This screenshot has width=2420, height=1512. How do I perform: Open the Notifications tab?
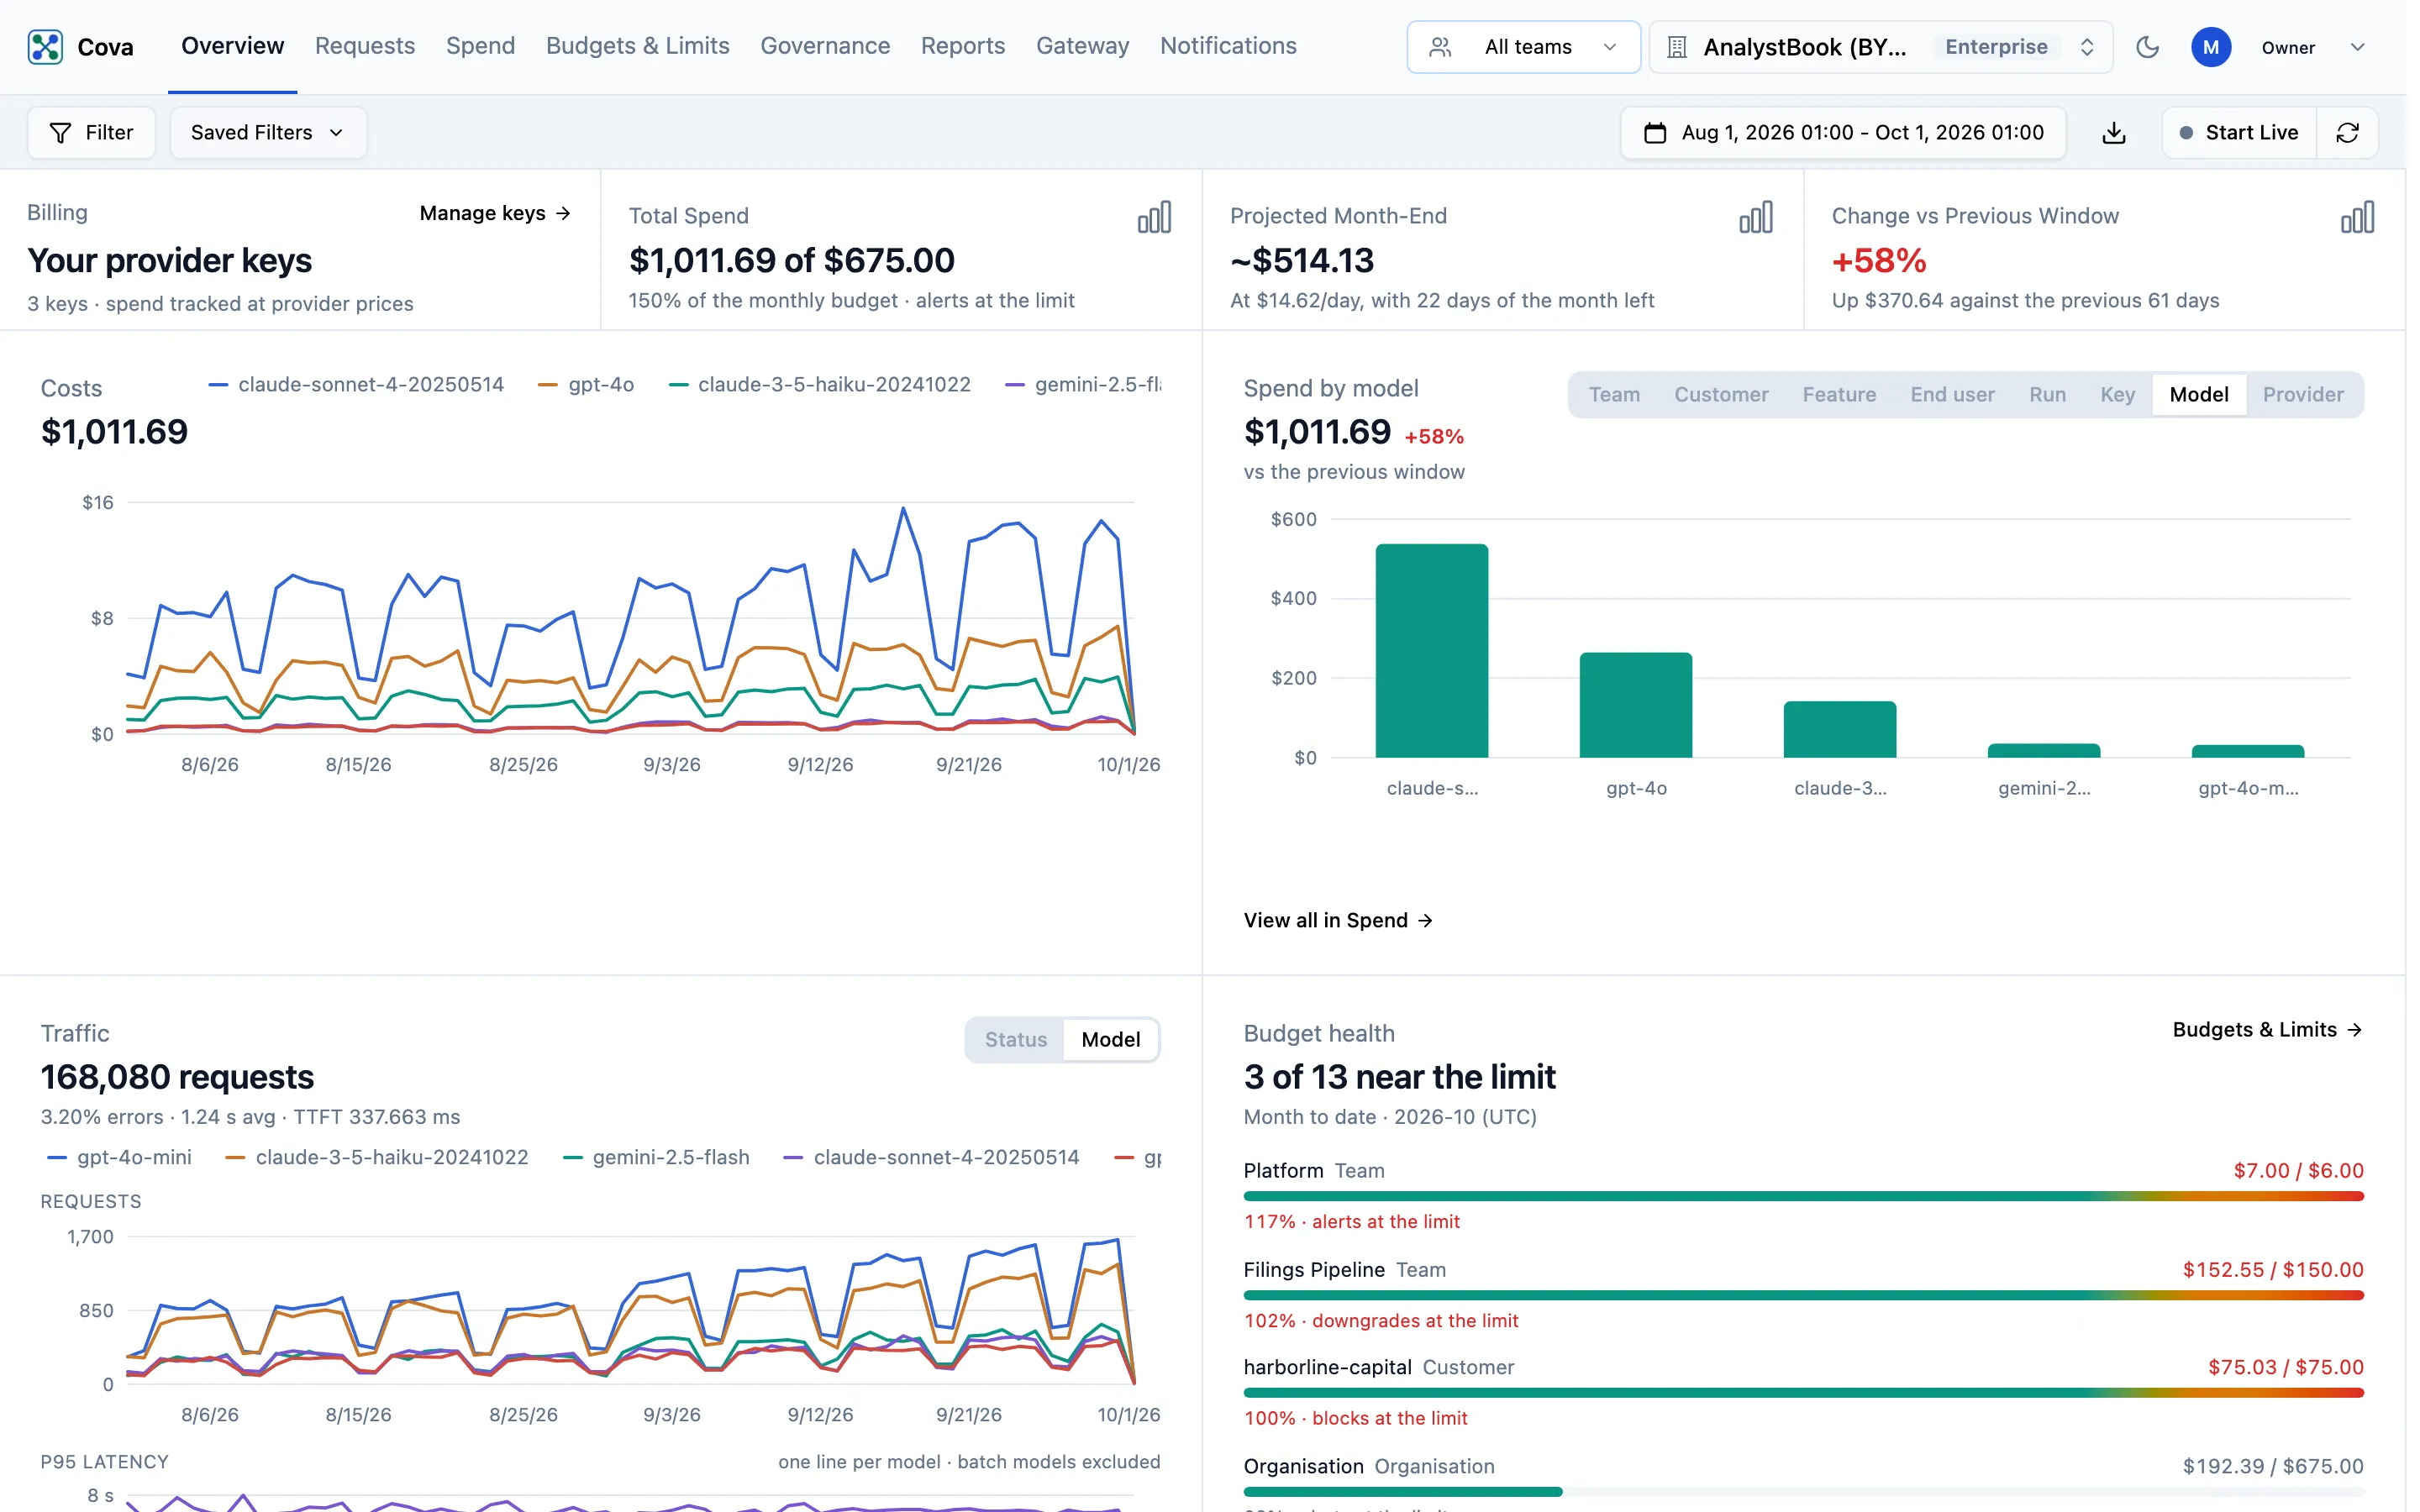(1228, 46)
